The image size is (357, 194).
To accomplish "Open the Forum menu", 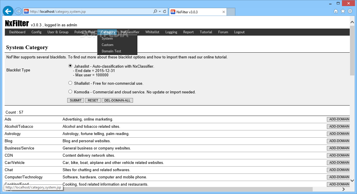I will [223, 32].
